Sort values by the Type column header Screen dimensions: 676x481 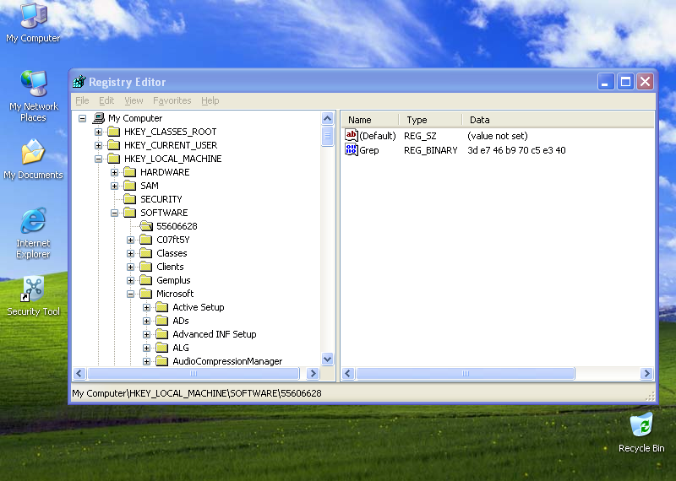coord(431,120)
